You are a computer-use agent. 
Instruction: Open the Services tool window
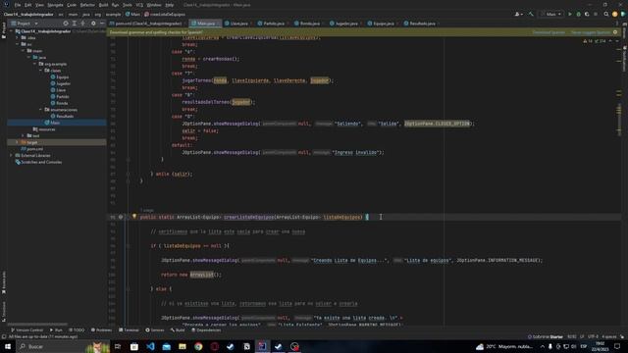[x=155, y=329]
